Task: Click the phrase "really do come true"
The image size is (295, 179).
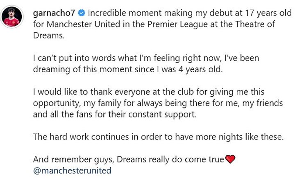Action: tap(188, 159)
